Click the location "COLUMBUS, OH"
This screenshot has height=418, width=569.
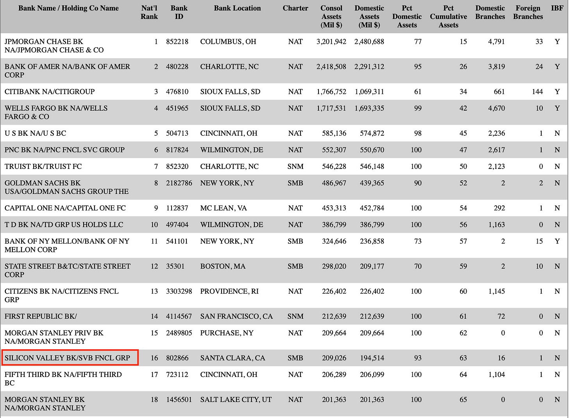click(x=228, y=42)
